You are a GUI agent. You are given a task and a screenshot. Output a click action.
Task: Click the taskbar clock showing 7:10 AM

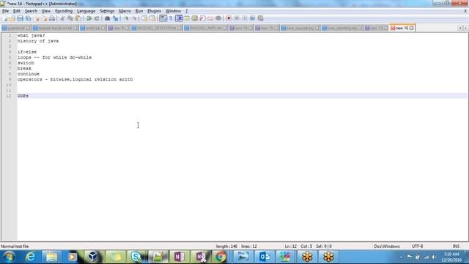pos(451,257)
